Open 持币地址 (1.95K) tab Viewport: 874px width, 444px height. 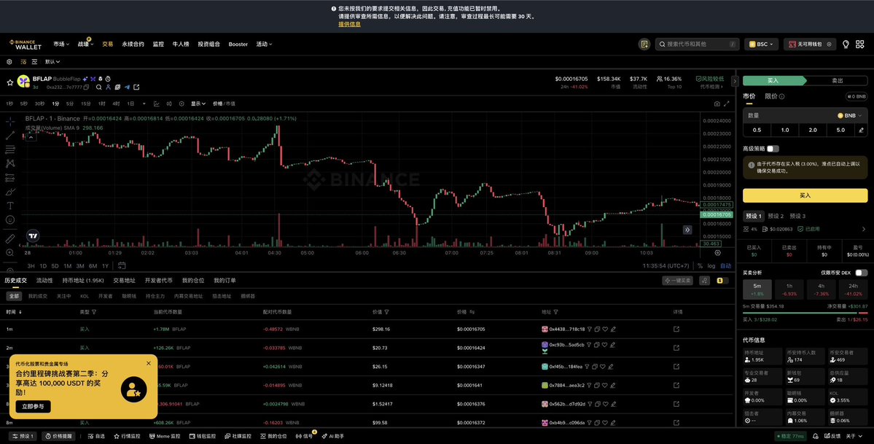[x=83, y=281]
